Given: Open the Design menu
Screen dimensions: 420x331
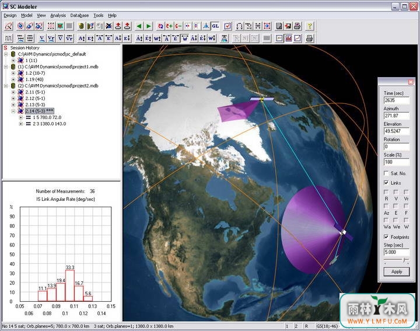Looking at the screenshot, I should pyautogui.click(x=10, y=16).
